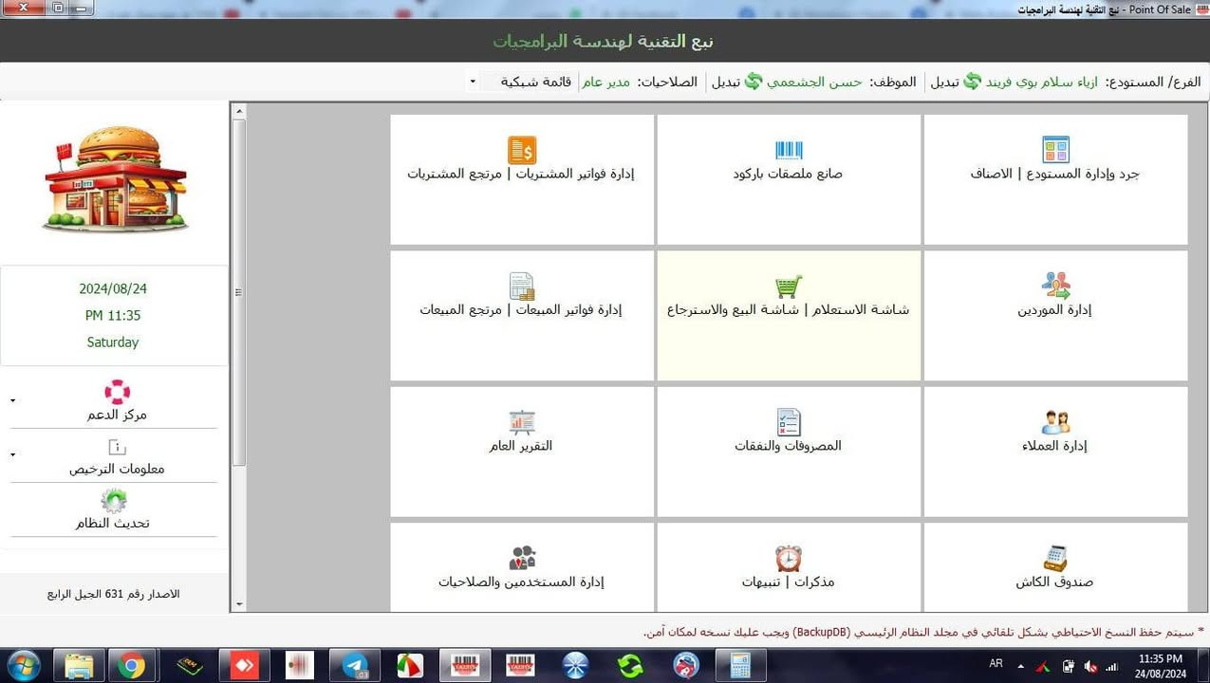Open suppliers management icon
The width and height of the screenshot is (1210, 683).
coord(1055,286)
